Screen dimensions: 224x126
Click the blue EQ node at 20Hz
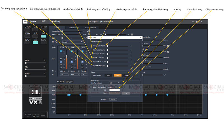pyautogui.click(x=69, y=95)
